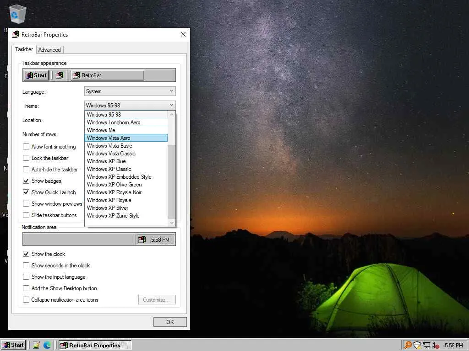Choose Windows Vista Classic theme
This screenshot has width=469, height=351.
(x=126, y=154)
